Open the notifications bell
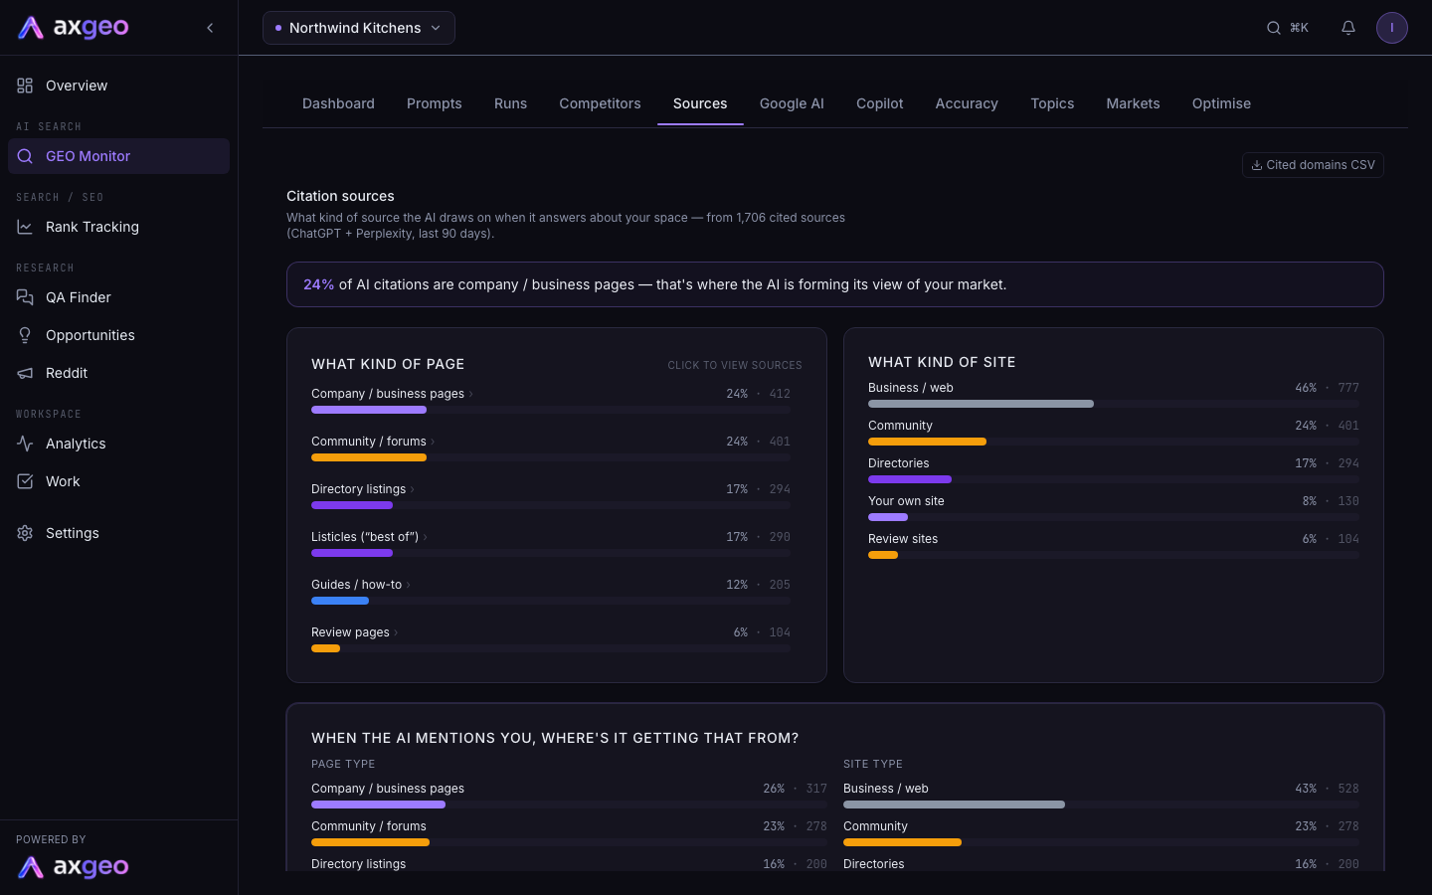 coord(1348,28)
